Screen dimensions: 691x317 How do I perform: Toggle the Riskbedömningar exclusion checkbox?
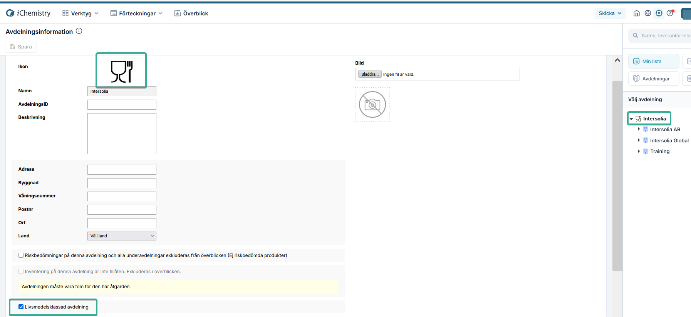[x=21, y=255]
